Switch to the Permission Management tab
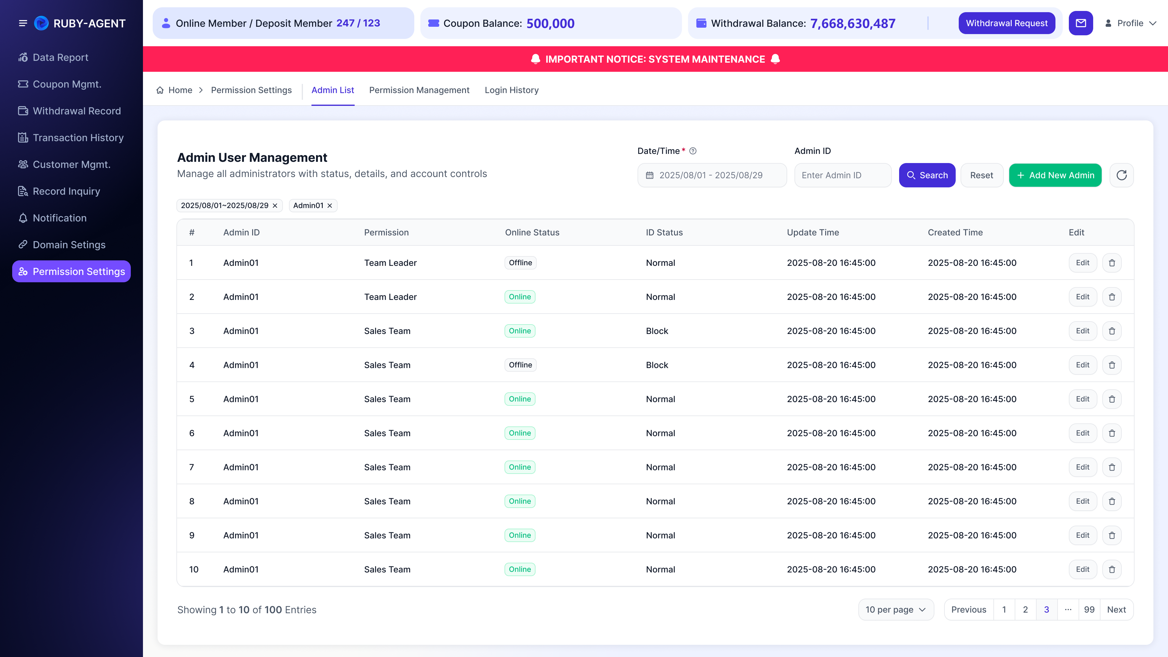1168x657 pixels. [x=419, y=90]
